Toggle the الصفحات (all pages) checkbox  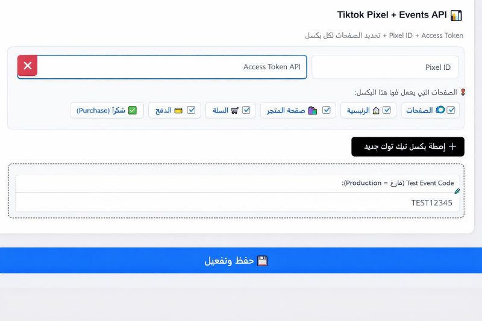pyautogui.click(x=451, y=110)
